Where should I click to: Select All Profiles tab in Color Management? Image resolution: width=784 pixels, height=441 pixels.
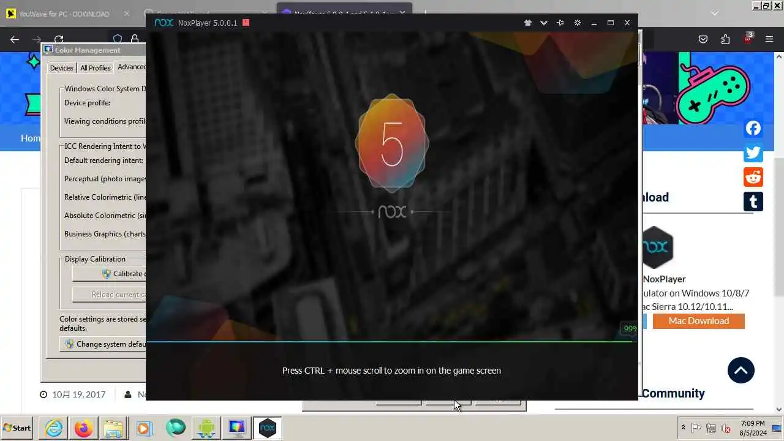(96, 68)
